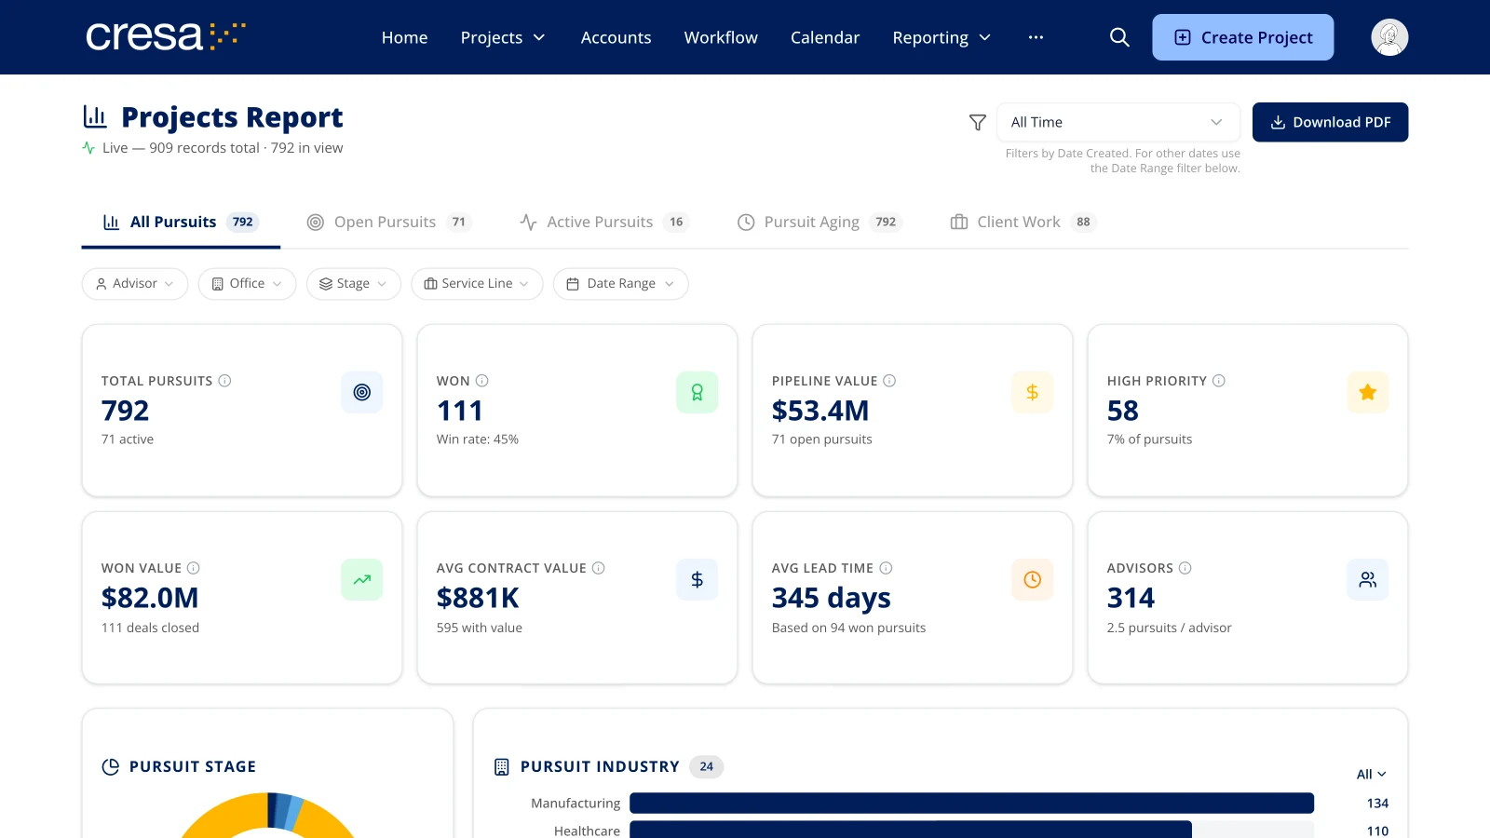Open the Stage filter dropdown
The image size is (1490, 838).
[x=354, y=284]
